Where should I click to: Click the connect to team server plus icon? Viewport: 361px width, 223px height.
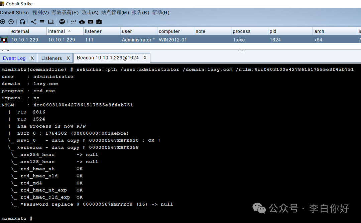[3, 22]
